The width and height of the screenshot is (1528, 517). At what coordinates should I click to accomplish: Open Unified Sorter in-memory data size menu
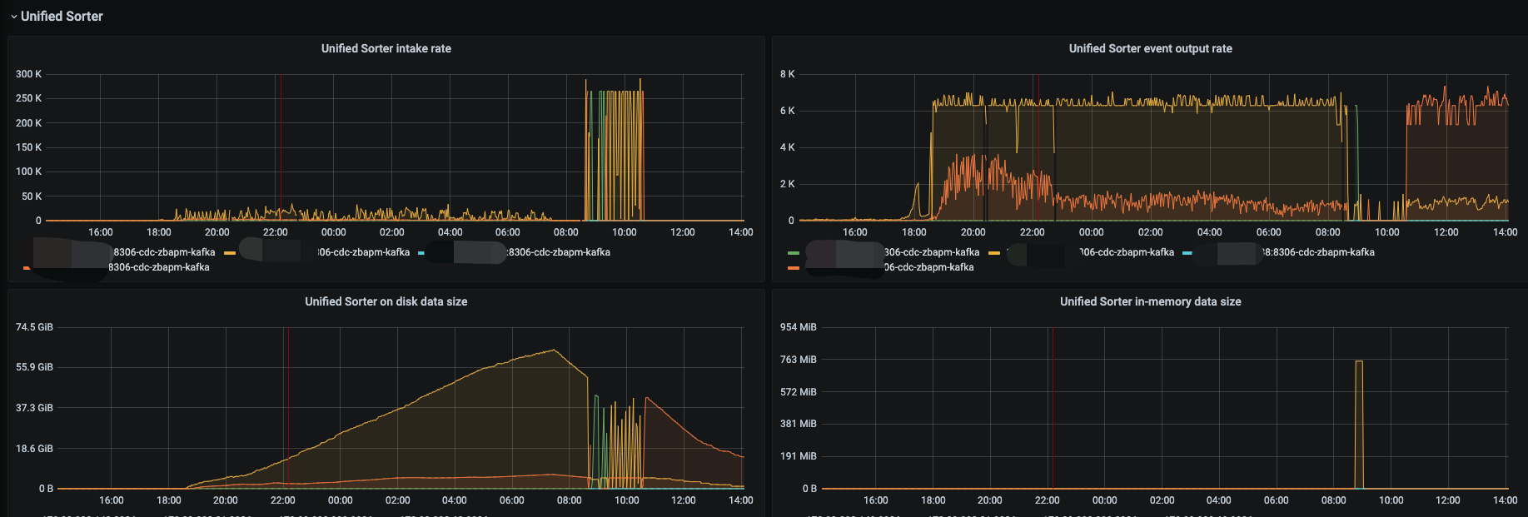[x=1150, y=301]
